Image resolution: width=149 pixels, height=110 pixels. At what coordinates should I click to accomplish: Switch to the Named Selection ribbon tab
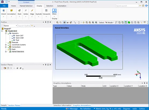coord(26,6)
